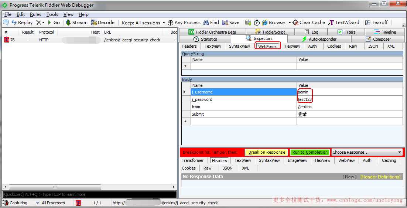The height and width of the screenshot is (208, 407).
Task: Save sessions with the Save icon
Action: click(x=231, y=23)
